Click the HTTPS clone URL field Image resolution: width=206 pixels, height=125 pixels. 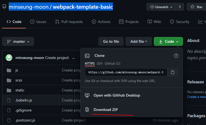(x=126, y=72)
